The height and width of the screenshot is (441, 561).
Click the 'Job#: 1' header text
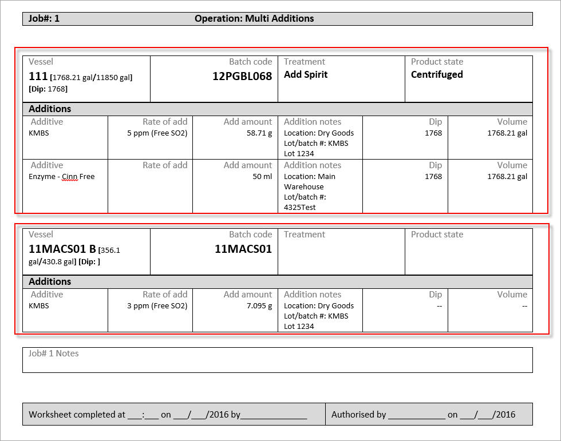pos(44,18)
